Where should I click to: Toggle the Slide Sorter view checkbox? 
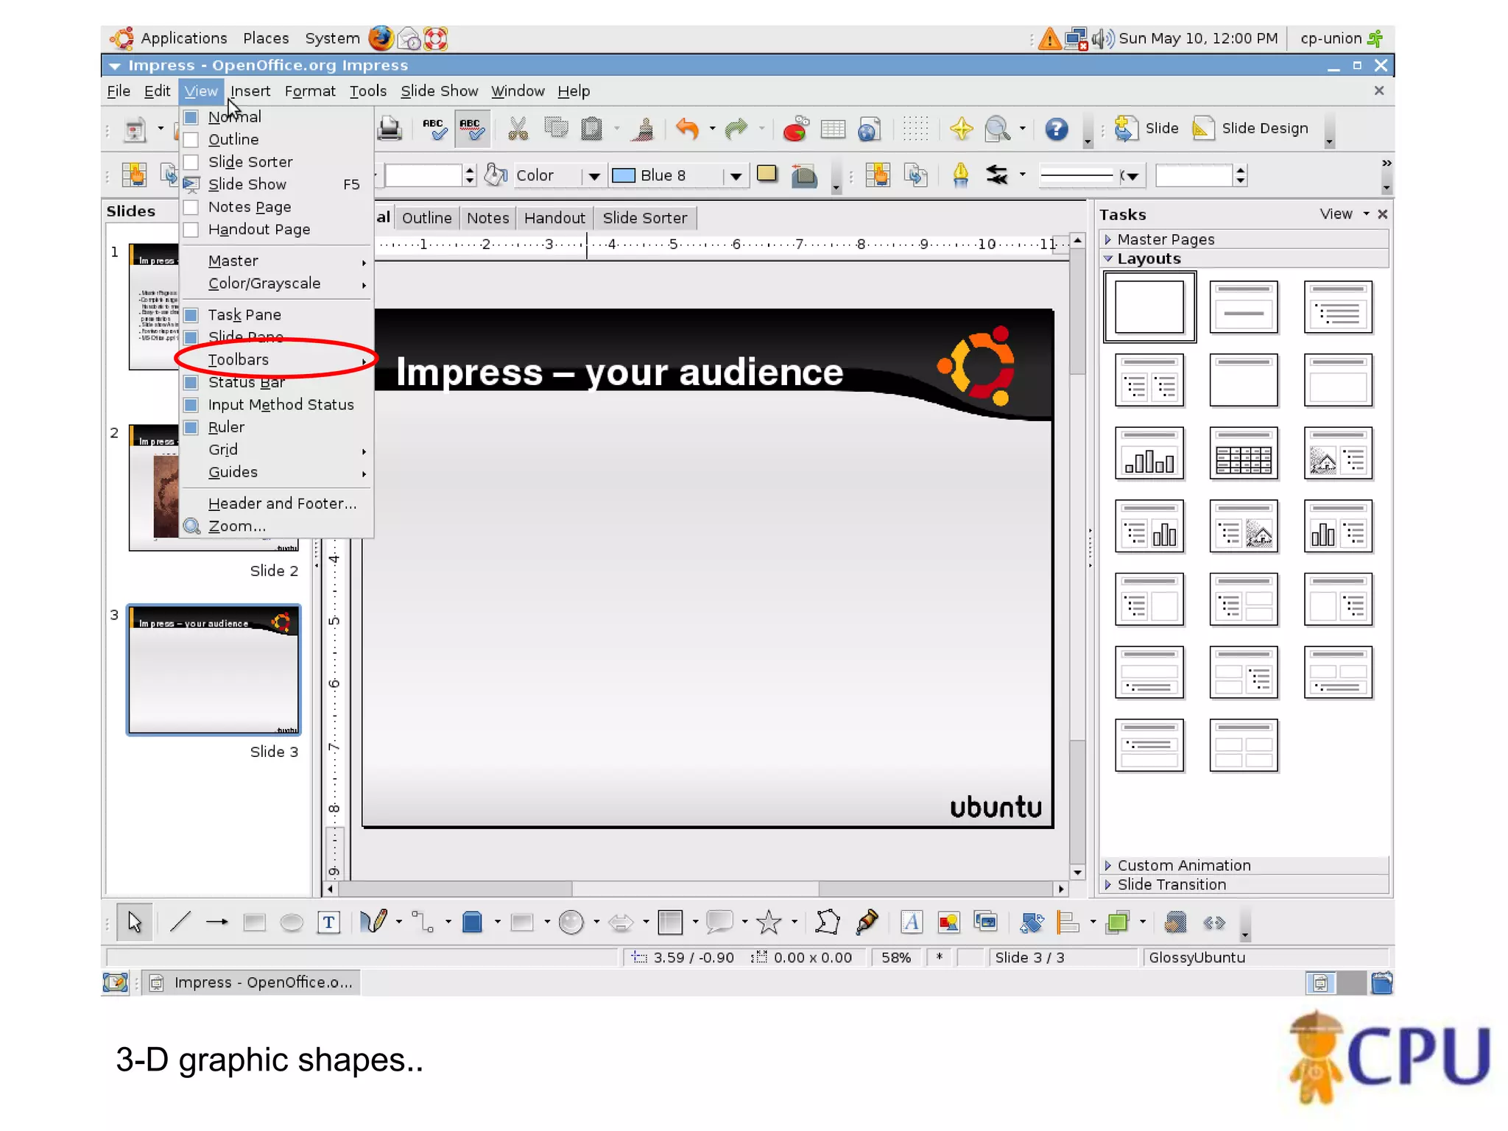tap(191, 161)
